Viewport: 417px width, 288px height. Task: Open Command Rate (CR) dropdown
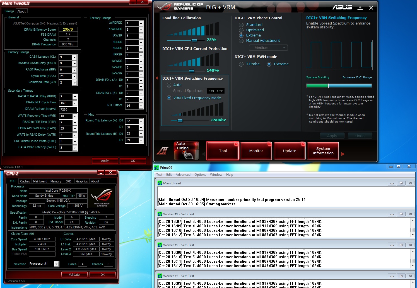74,83
